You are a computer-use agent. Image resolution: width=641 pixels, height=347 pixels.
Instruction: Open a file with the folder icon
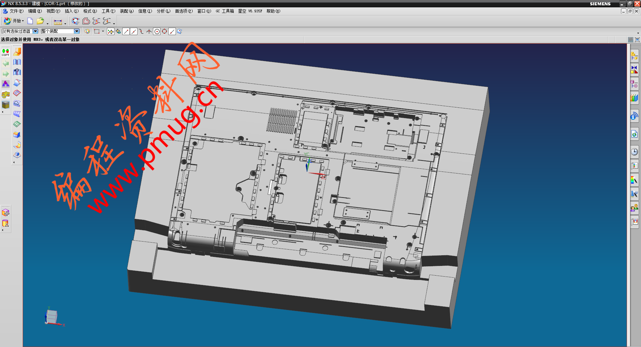click(x=40, y=21)
